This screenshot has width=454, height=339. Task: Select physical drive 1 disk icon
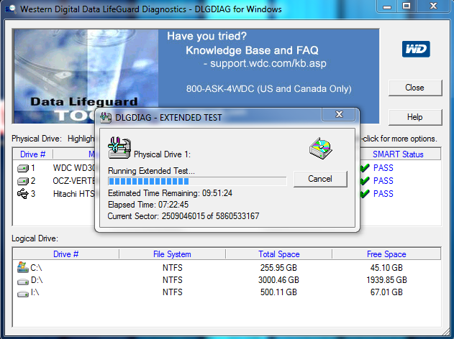pyautogui.click(x=23, y=168)
